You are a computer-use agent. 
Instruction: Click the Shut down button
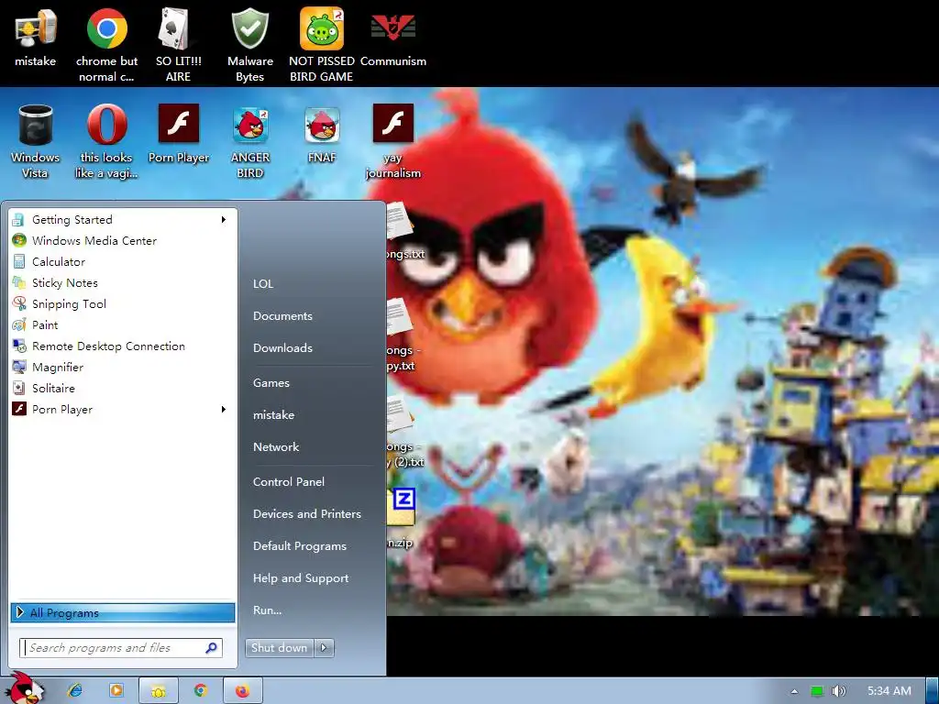point(279,648)
